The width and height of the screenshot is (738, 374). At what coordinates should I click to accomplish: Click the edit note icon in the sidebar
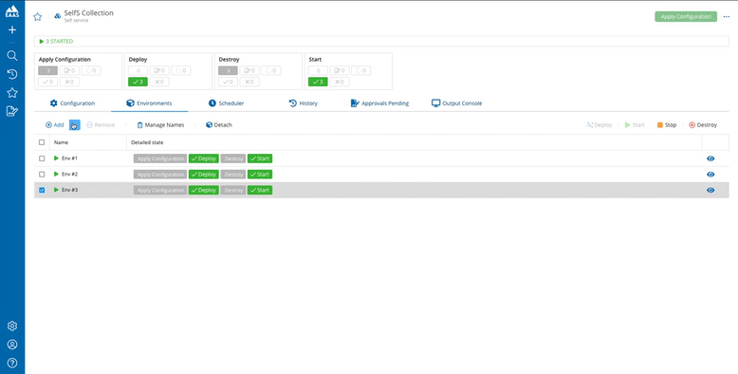12,111
